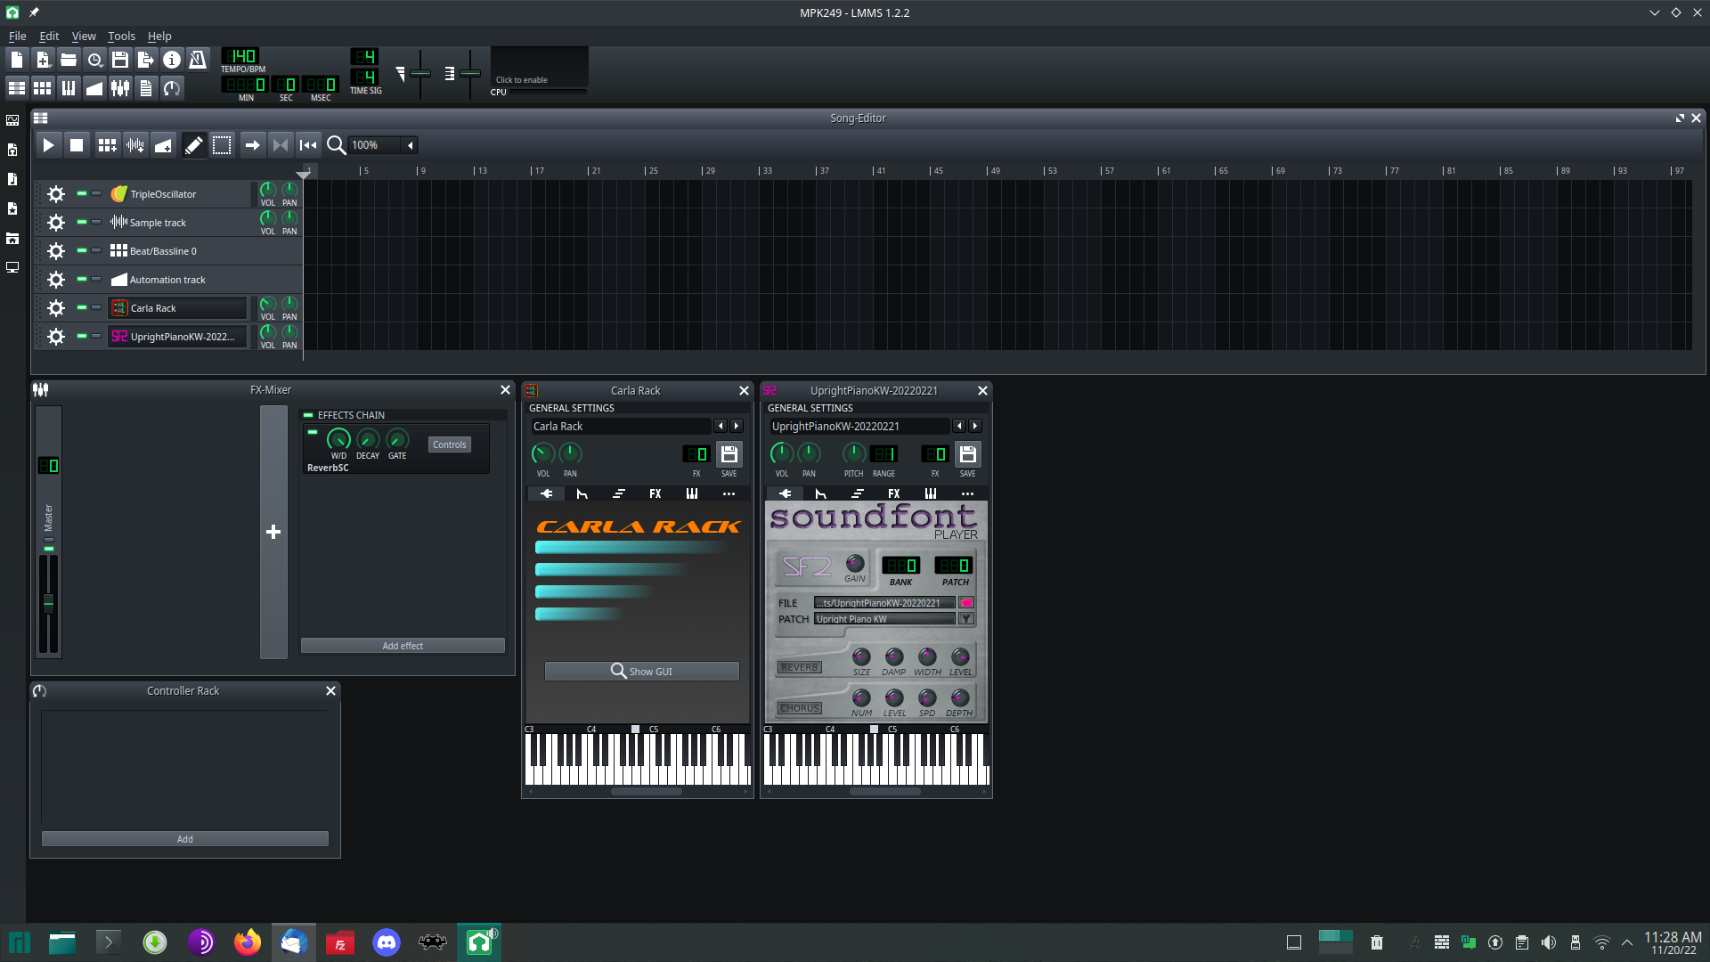Open the Beat/Bassline editor from the toolbar
1710x962 pixels.
[43, 87]
